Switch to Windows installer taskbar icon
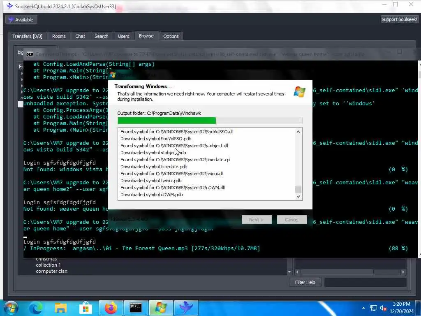 (x=161, y=308)
